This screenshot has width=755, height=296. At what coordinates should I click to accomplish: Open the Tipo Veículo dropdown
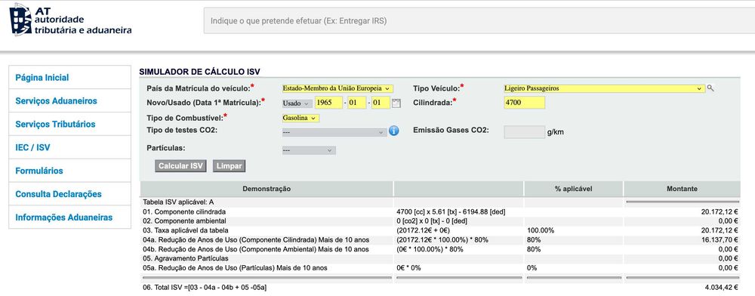(604, 88)
